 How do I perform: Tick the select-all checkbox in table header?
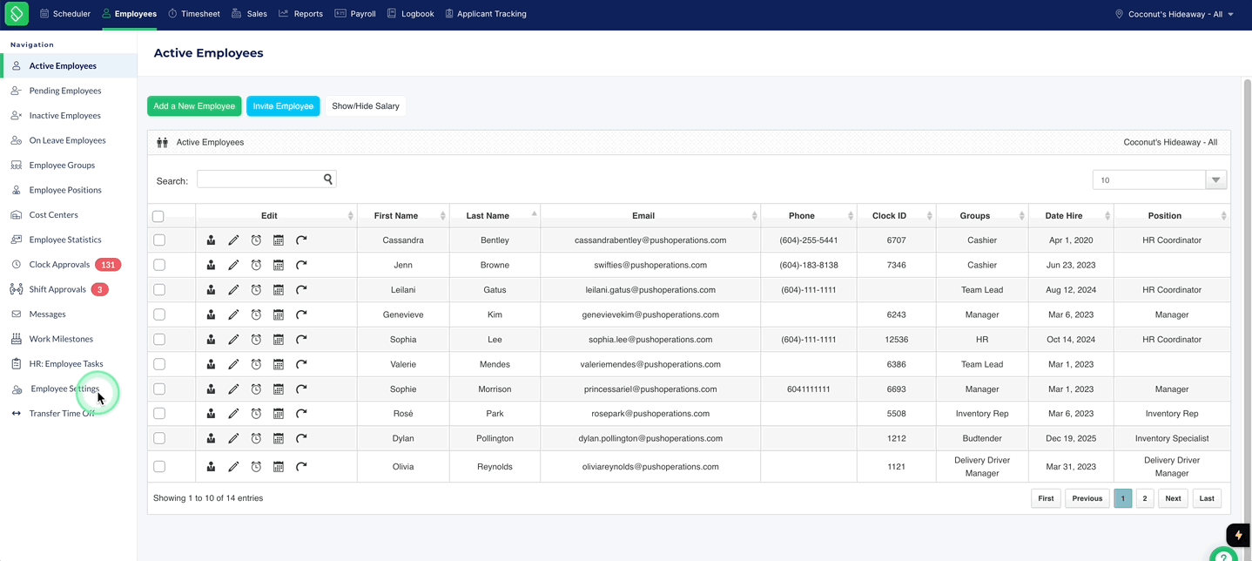coord(158,217)
